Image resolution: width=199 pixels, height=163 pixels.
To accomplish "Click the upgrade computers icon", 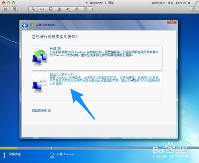I will click(x=40, y=58).
